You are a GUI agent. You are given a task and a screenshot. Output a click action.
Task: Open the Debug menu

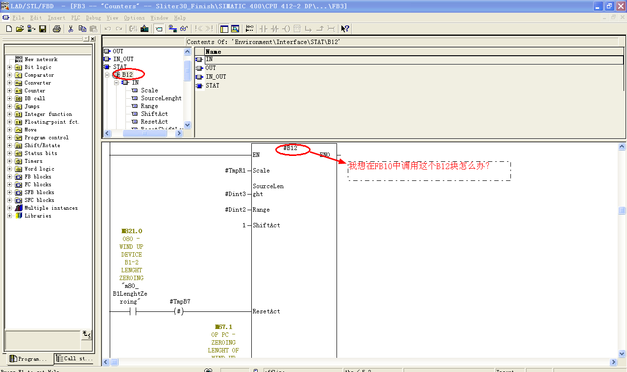point(94,18)
